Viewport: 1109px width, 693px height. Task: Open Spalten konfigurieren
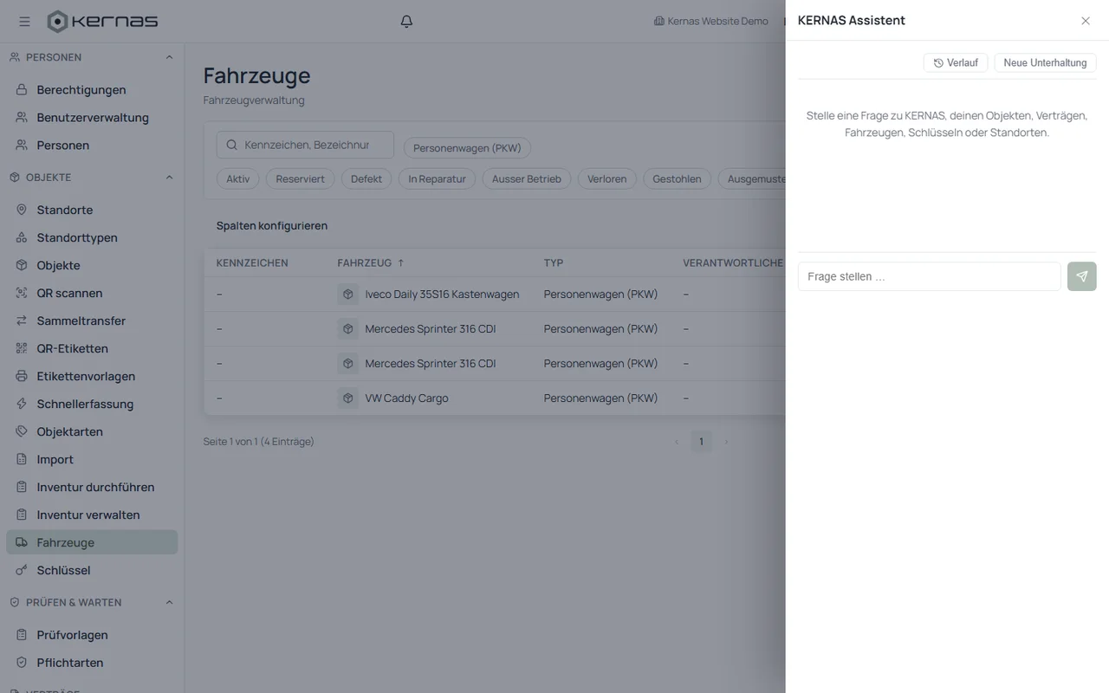[272, 225]
